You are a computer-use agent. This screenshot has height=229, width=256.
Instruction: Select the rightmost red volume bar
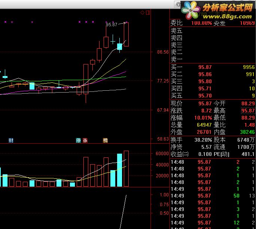pos(126,169)
